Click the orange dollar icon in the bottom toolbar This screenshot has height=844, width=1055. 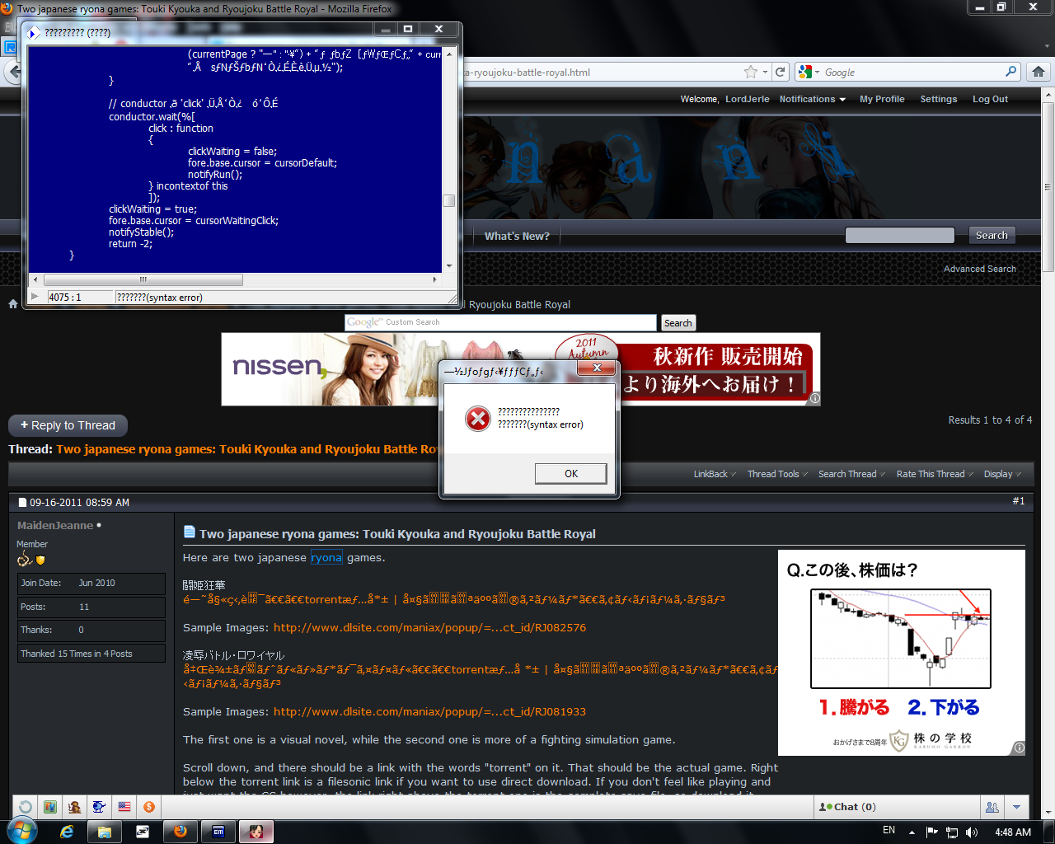(149, 807)
